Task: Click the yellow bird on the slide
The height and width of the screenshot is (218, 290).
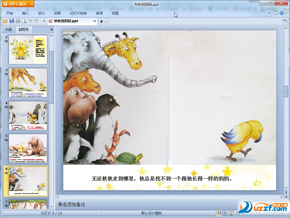Action: pos(242,141)
